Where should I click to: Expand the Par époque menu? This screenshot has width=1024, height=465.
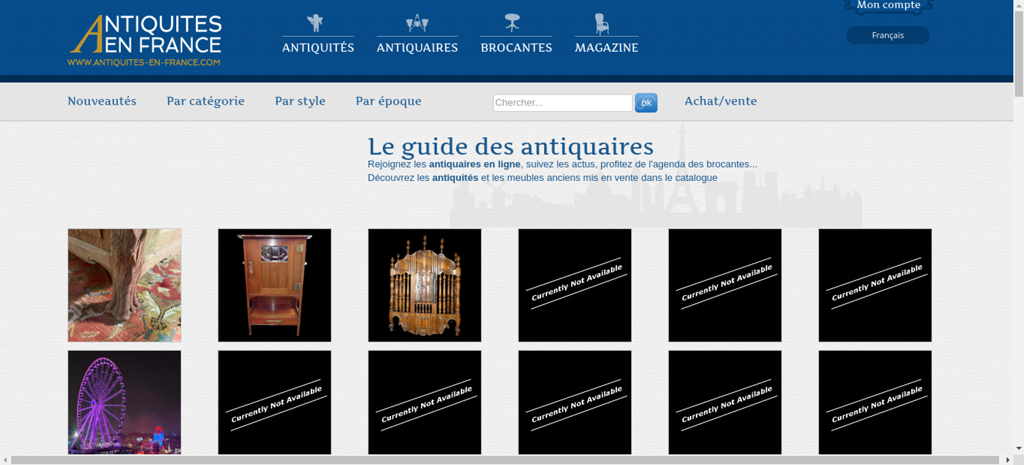pyautogui.click(x=388, y=101)
